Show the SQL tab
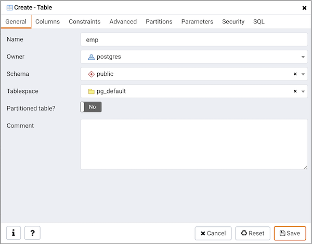Screen dimensions: 312x244 [259, 21]
